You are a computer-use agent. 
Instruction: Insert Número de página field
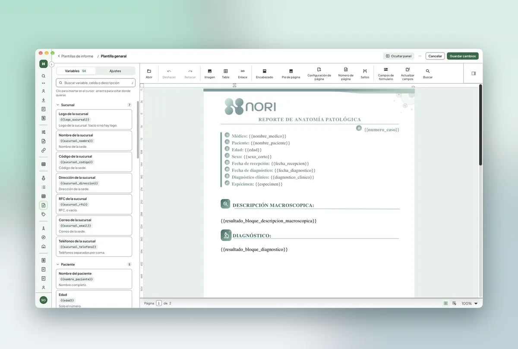pos(346,74)
